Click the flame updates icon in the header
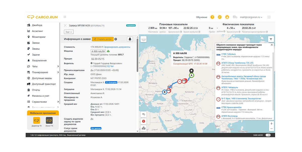Screen dimensions: 302x152 coord(227,17)
